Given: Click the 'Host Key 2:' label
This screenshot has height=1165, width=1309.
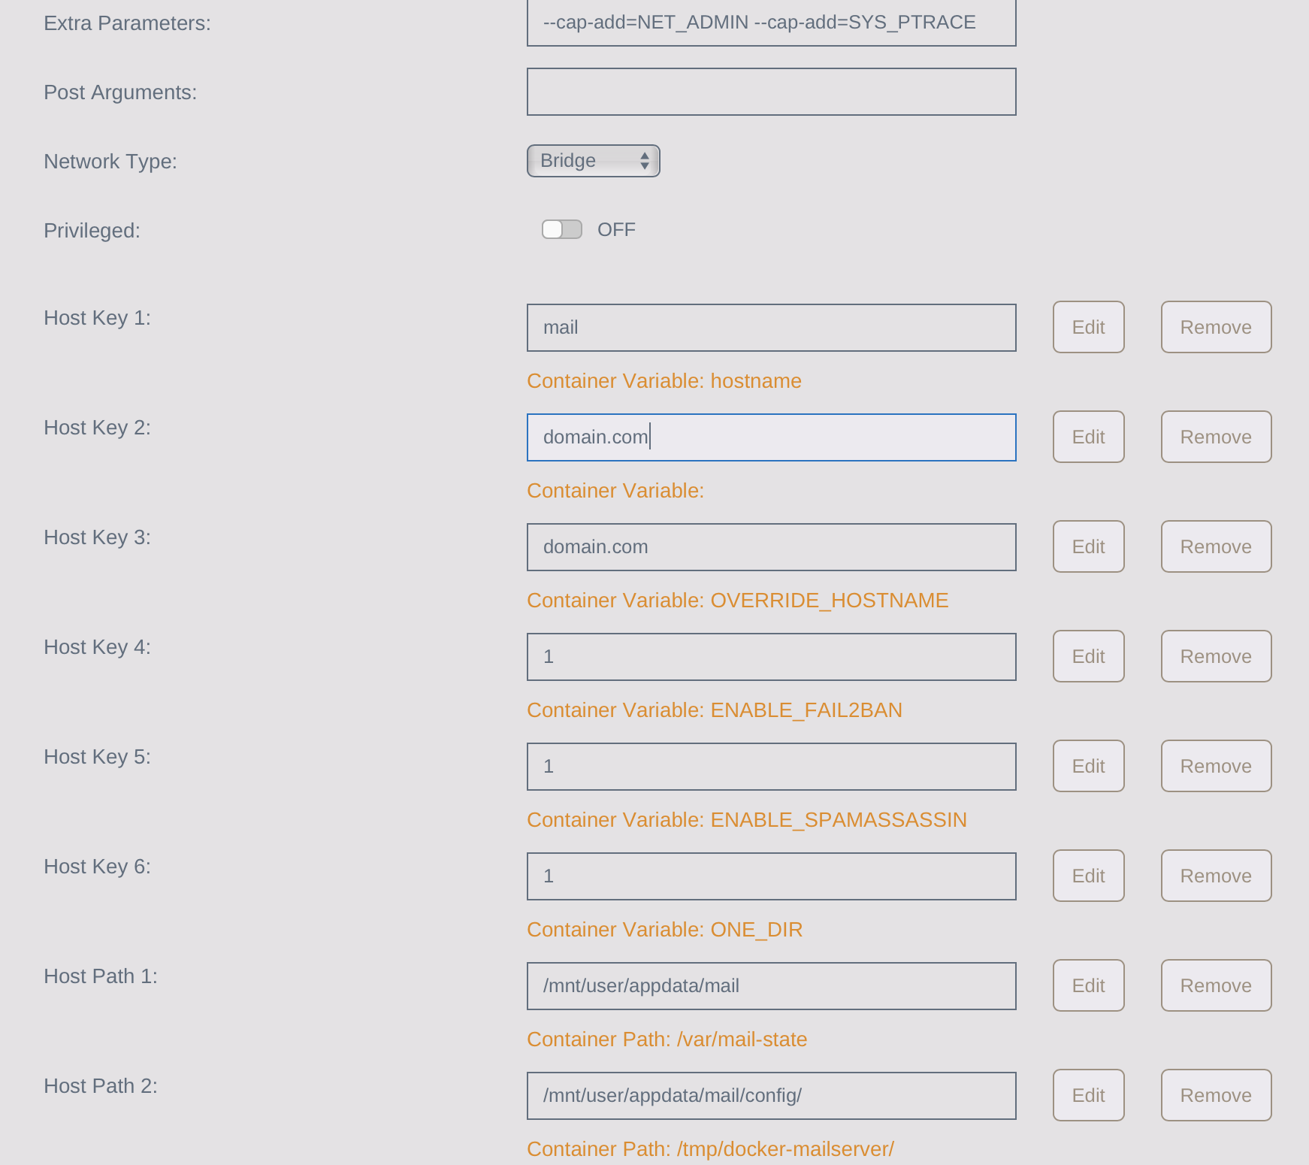Looking at the screenshot, I should (x=97, y=428).
